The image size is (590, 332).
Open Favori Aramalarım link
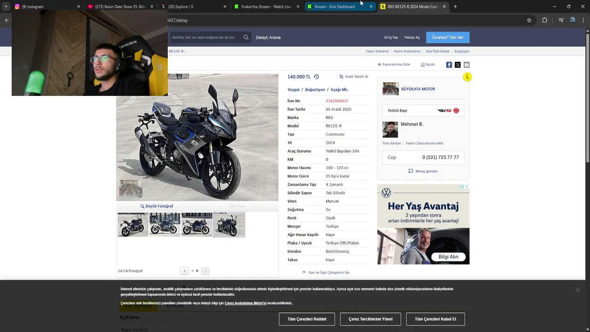407,51
